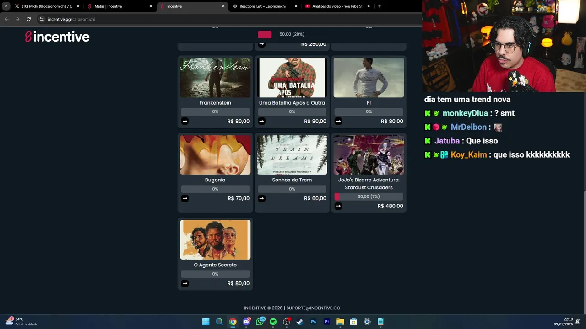Click Uma Batalha Após a Outra poster
This screenshot has width=586, height=329.
(292, 78)
